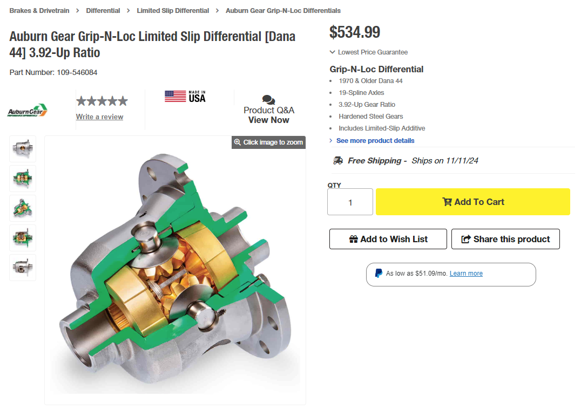Click the Learn more financing link
This screenshot has width=581, height=410.
pyautogui.click(x=466, y=273)
